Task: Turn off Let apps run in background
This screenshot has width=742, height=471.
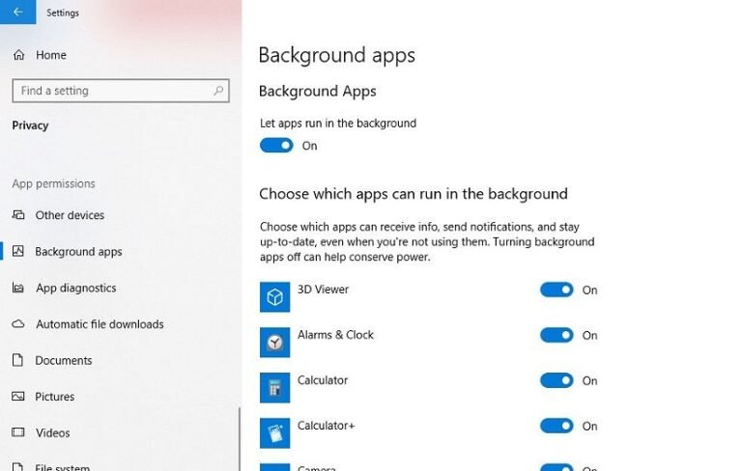Action: coord(276,146)
